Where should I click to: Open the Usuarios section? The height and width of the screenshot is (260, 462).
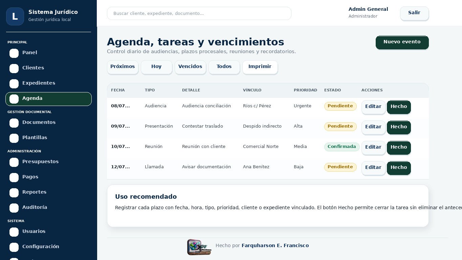[48, 232]
